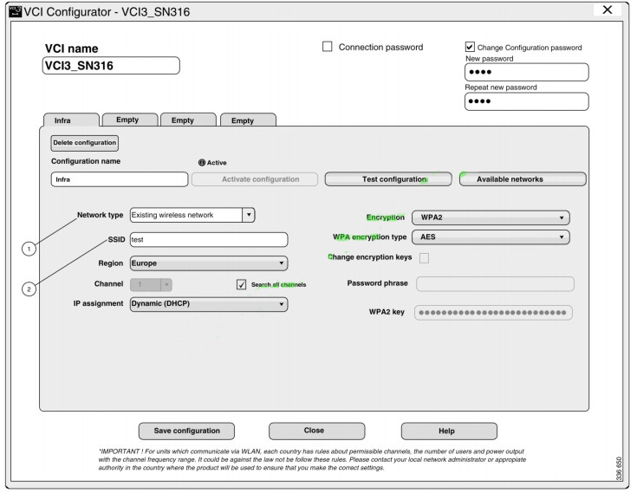Uncheck Change Configuration password
The height and width of the screenshot is (493, 637).
click(470, 47)
